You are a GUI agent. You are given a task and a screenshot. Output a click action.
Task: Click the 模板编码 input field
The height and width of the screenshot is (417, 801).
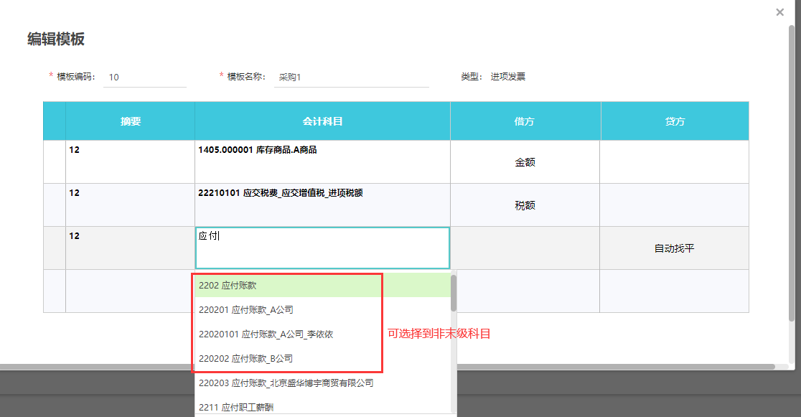coord(144,78)
